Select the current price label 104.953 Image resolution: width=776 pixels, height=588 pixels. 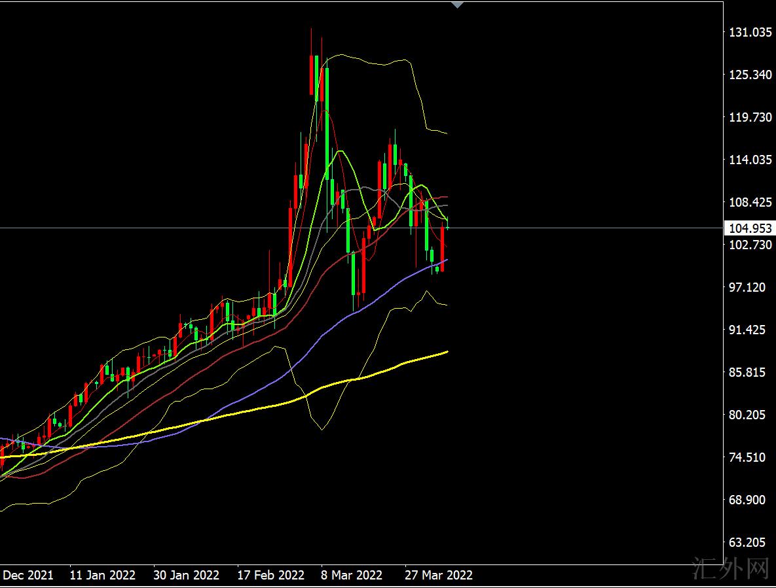pyautogui.click(x=750, y=228)
